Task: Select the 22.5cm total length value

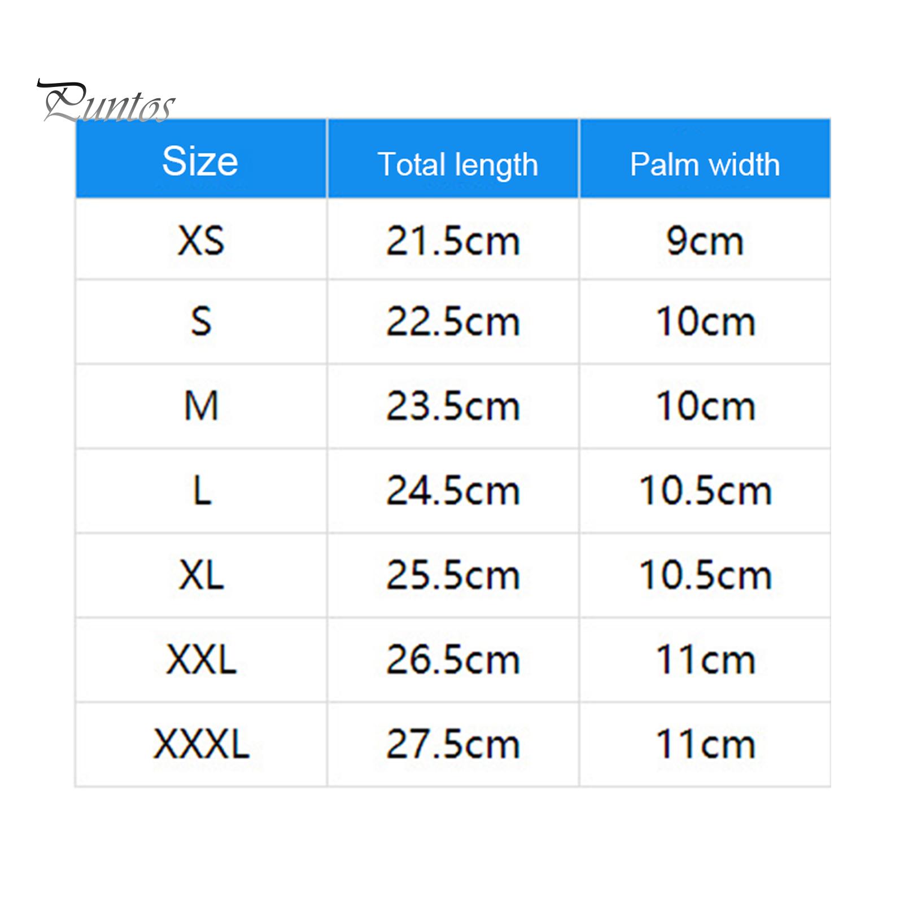Action: (x=453, y=322)
